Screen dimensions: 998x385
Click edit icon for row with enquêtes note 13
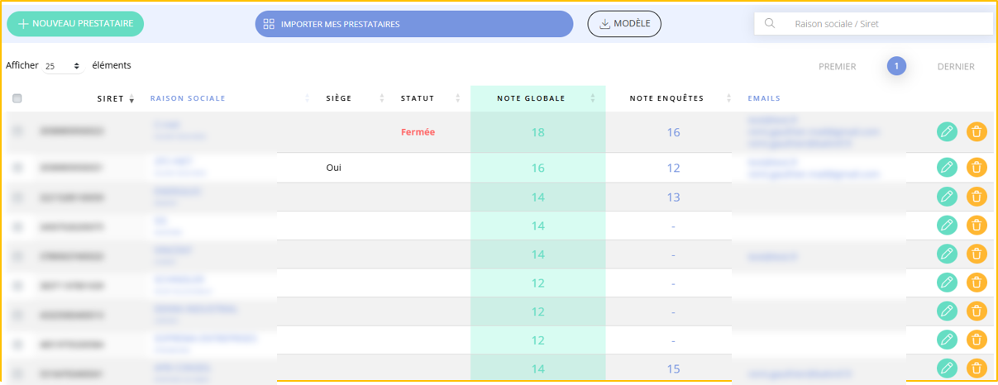point(947,197)
